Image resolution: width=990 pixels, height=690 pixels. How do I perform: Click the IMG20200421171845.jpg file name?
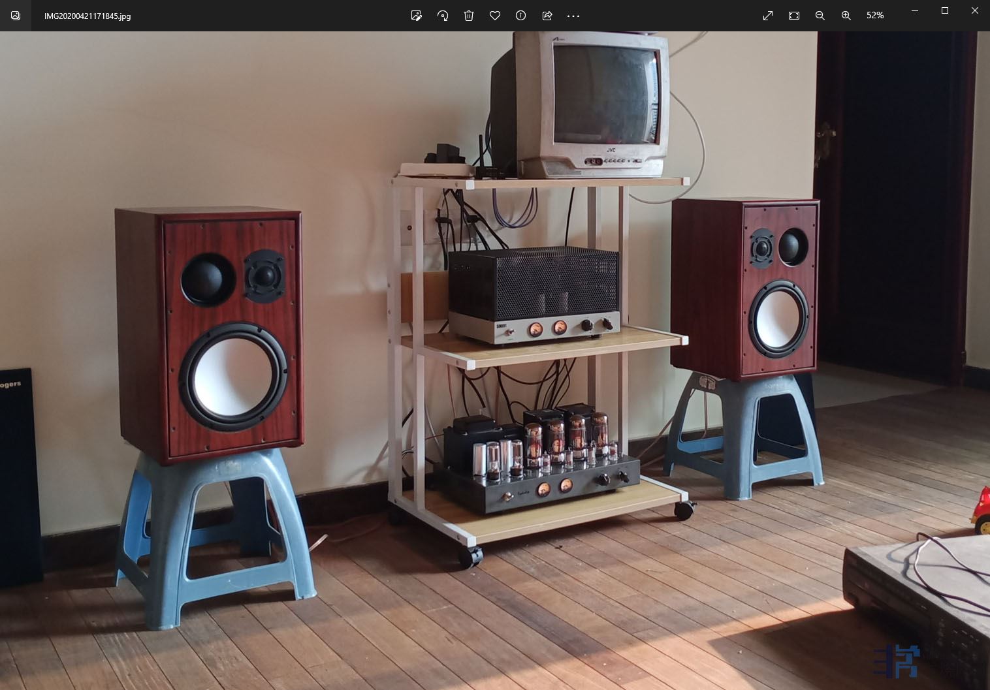point(88,16)
